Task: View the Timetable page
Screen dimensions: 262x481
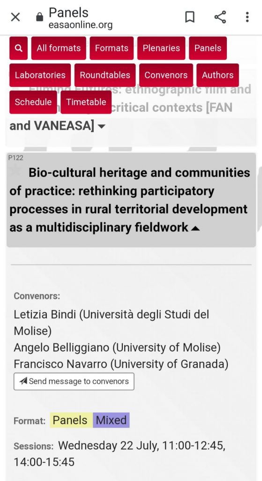Action: (x=86, y=102)
